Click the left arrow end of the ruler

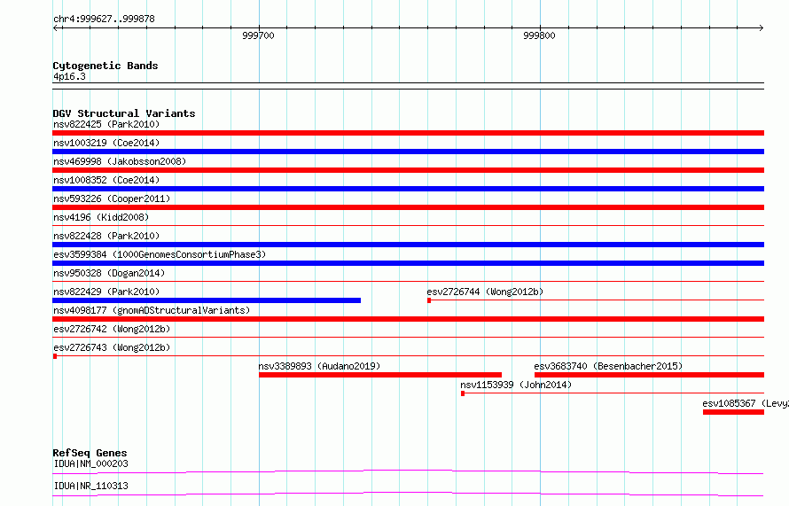pos(57,27)
